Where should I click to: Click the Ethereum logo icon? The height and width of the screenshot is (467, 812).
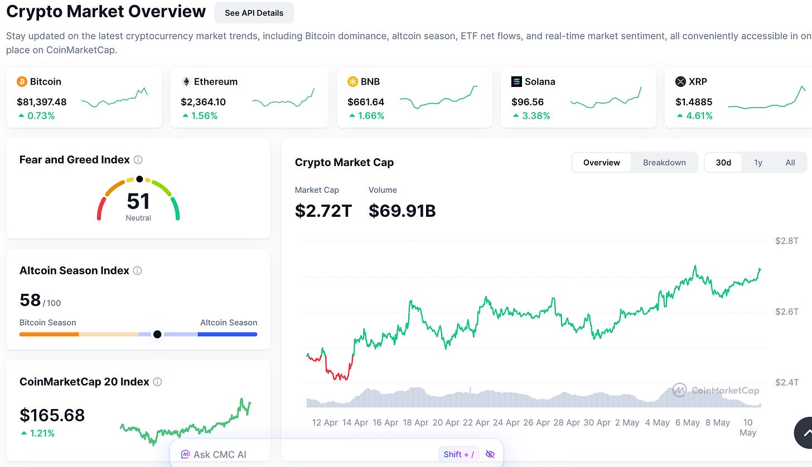pyautogui.click(x=186, y=82)
